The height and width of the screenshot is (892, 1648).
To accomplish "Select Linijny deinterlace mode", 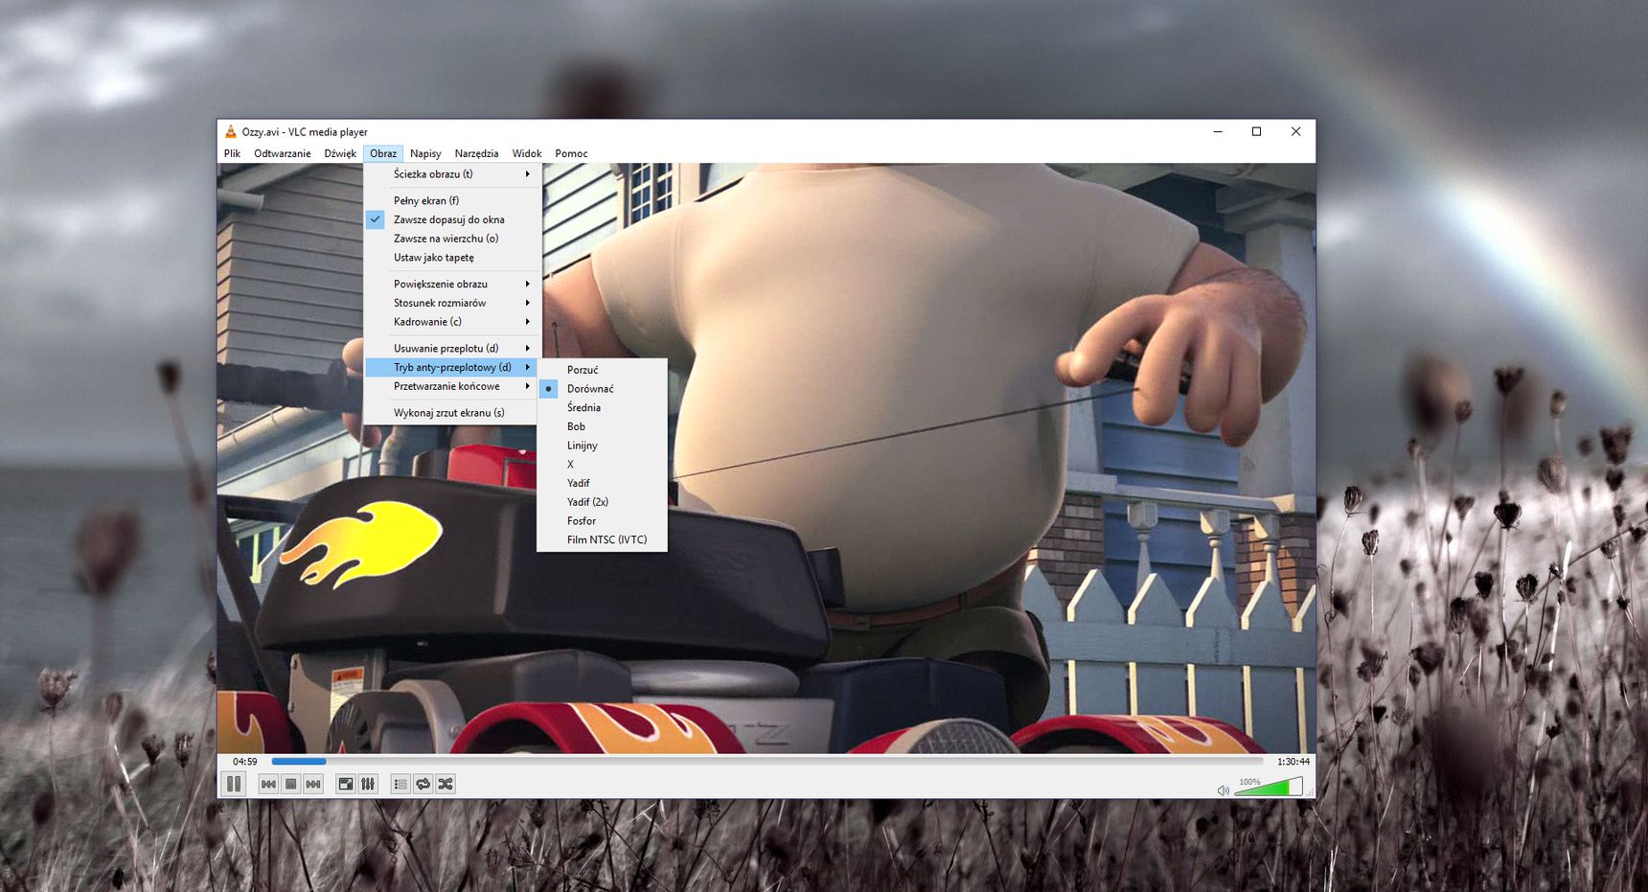I will (602, 446).
